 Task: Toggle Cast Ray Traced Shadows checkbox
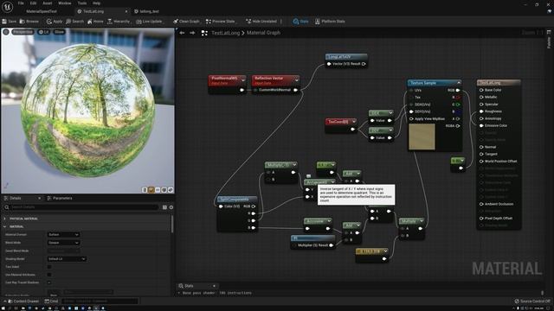click(49, 282)
